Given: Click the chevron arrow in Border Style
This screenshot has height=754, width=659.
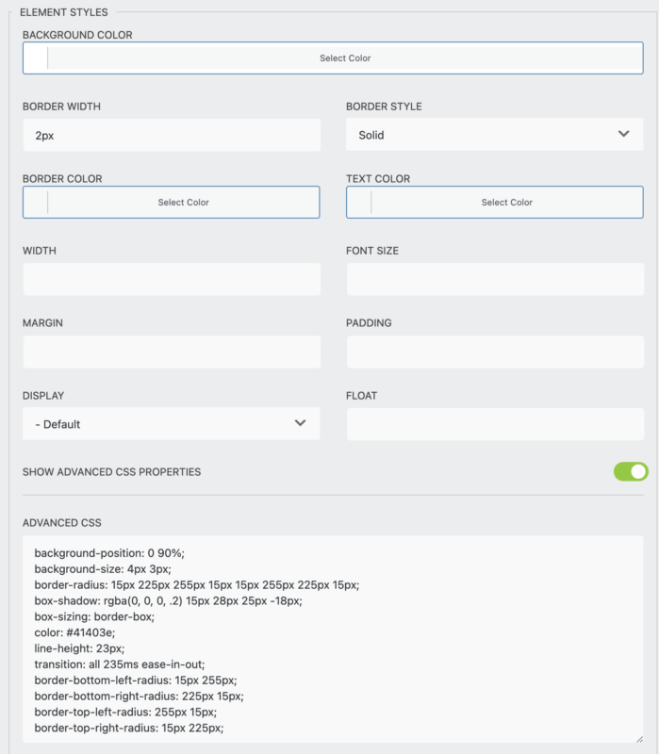Looking at the screenshot, I should point(623,134).
